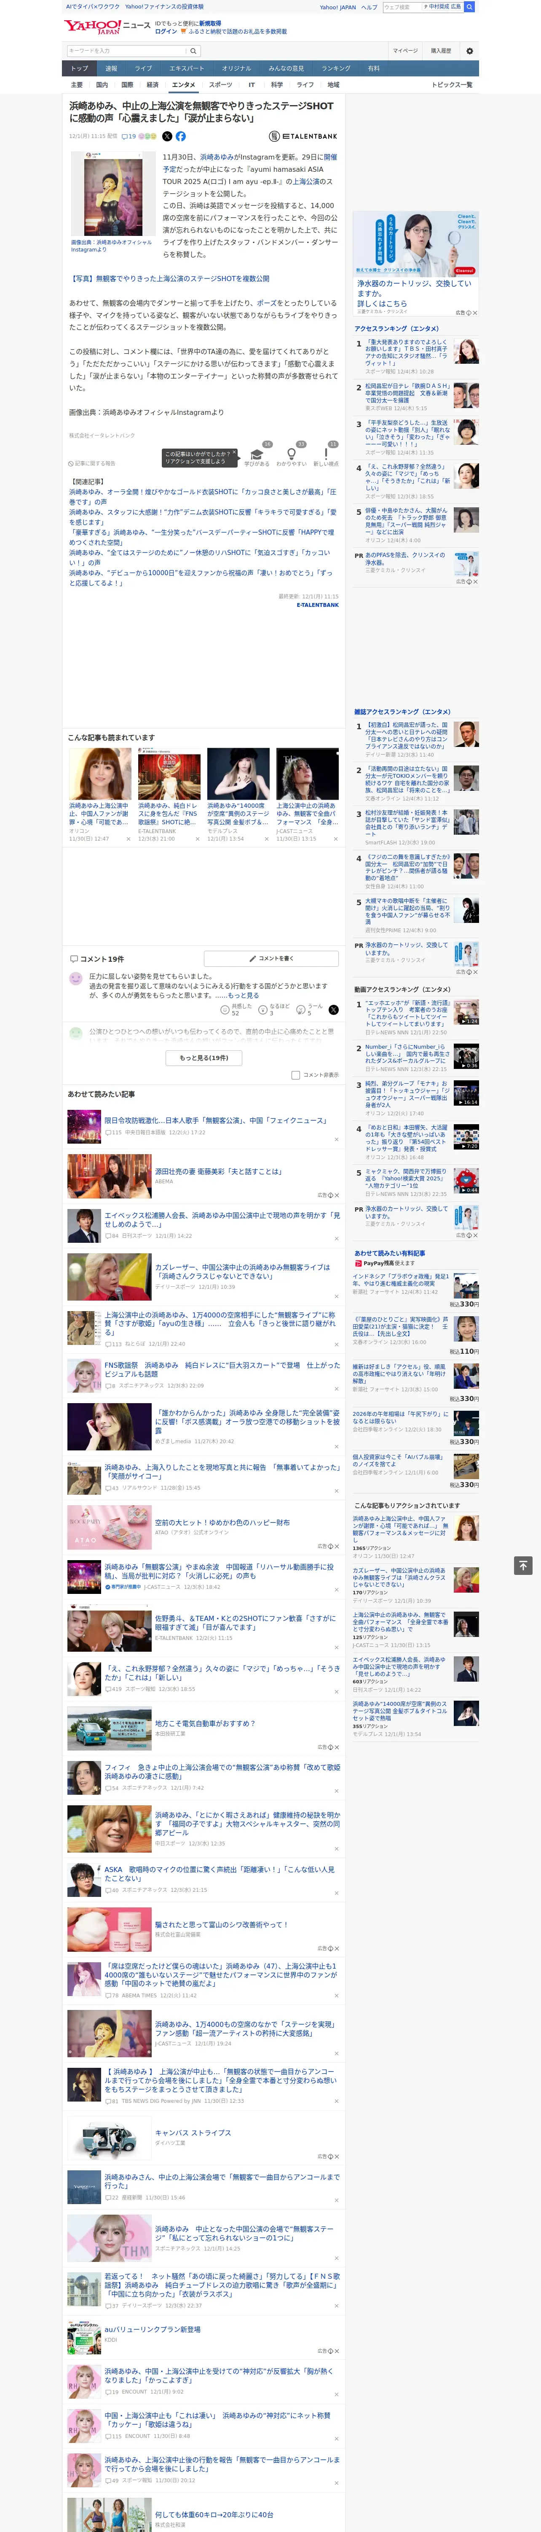Open the スポーツ category

point(221,84)
